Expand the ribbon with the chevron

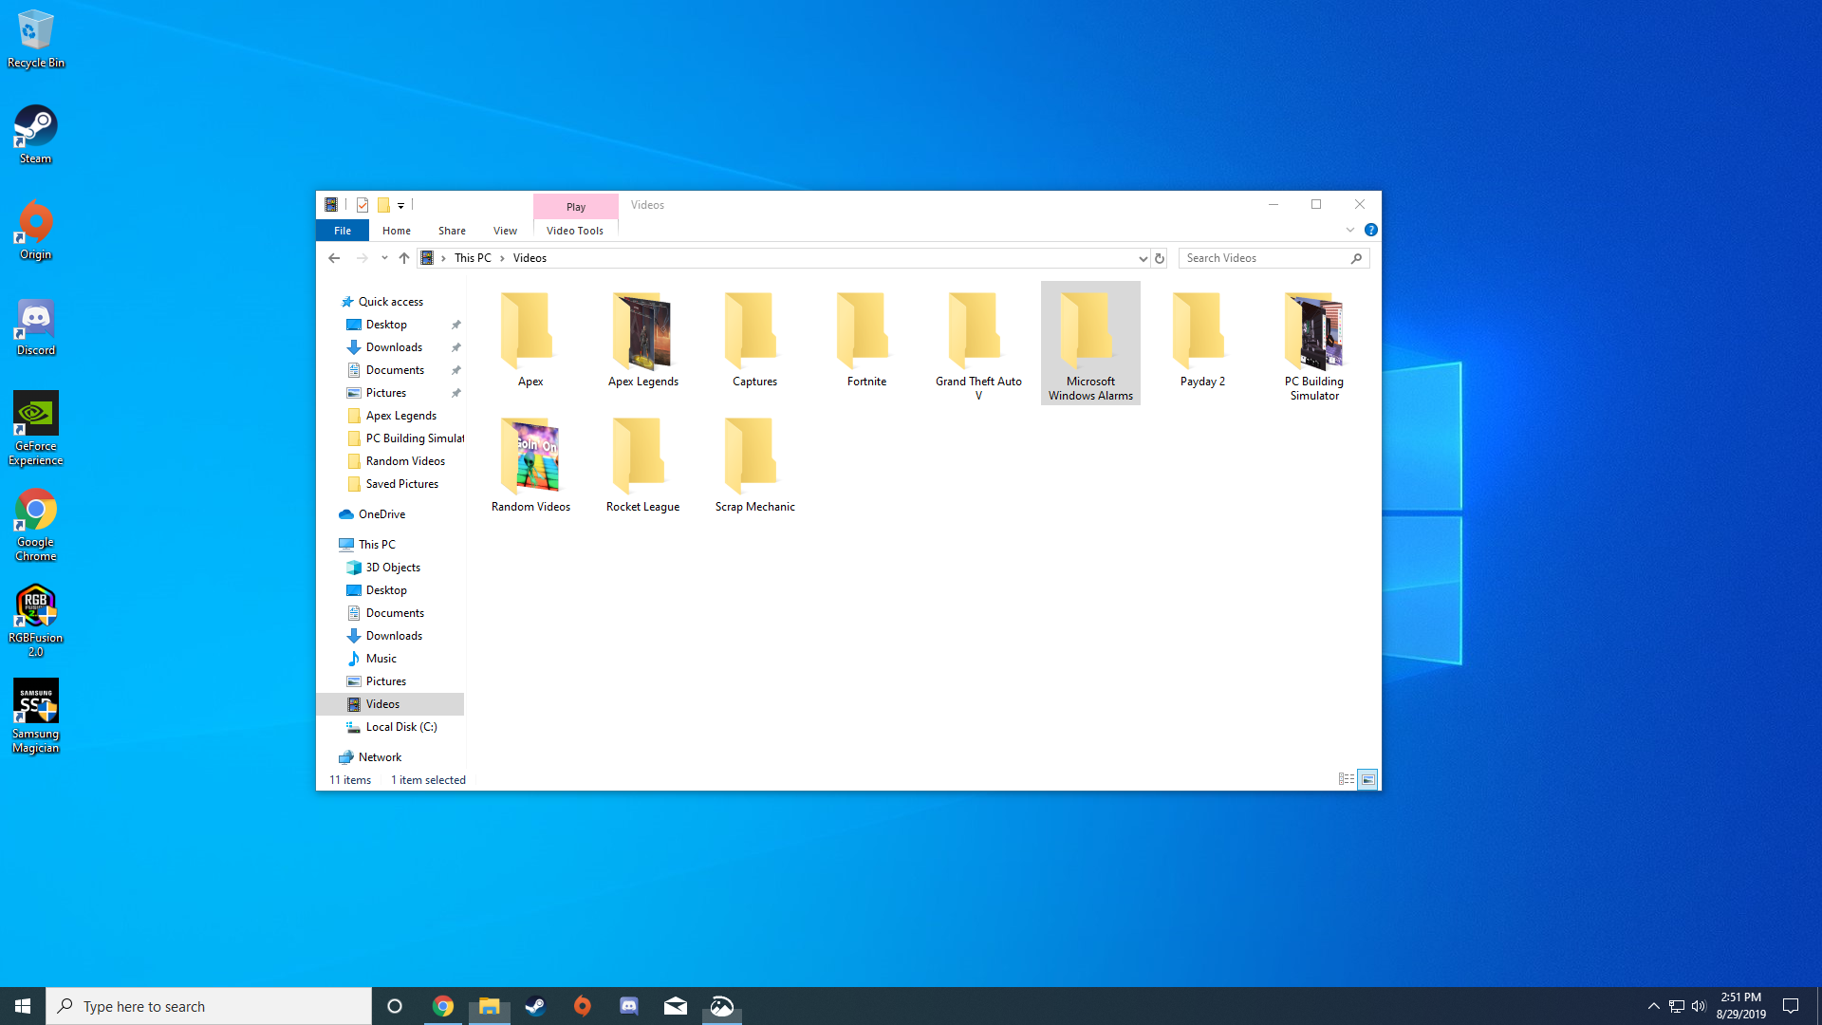click(x=1350, y=230)
